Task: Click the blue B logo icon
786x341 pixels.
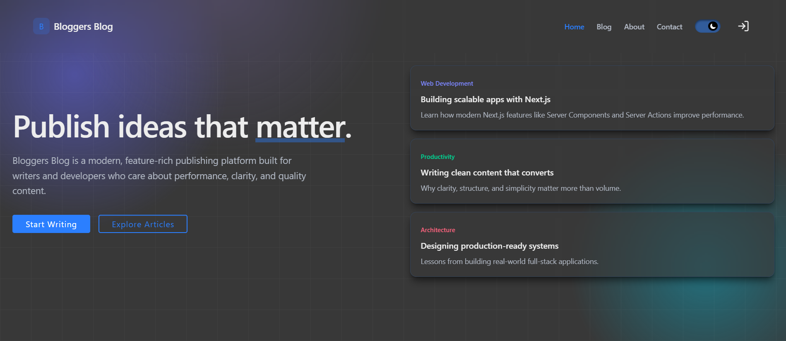Action: pos(41,26)
